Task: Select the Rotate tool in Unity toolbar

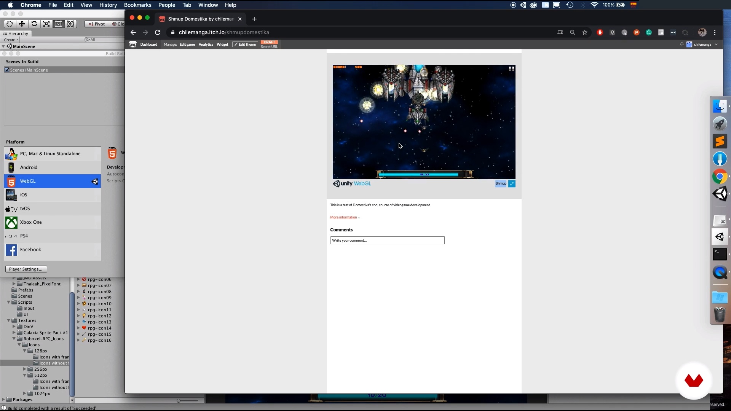Action: click(x=34, y=24)
